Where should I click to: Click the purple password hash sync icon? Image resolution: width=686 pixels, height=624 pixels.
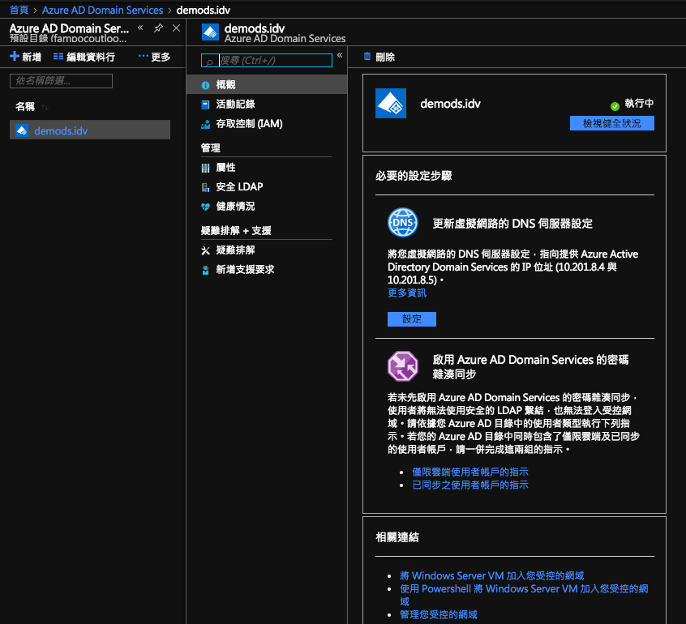pos(403,366)
